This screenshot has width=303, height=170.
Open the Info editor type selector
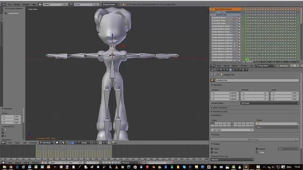4,4
